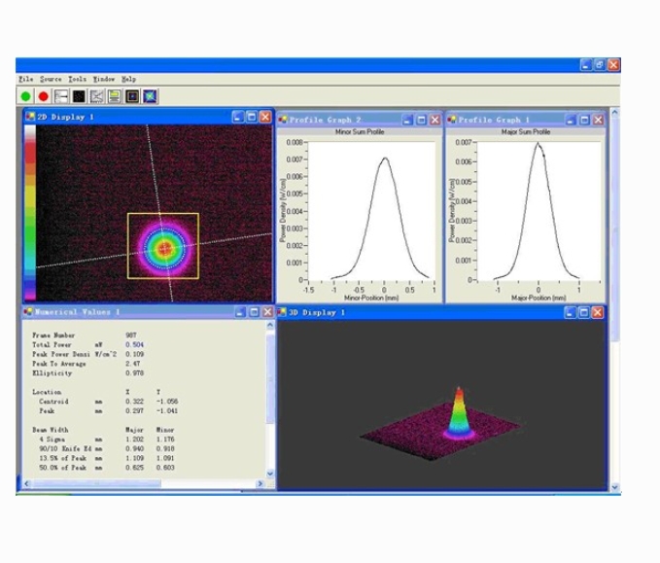This screenshot has height=563, width=660.
Task: Click the green start acquisition circle
Action: pyautogui.click(x=26, y=96)
